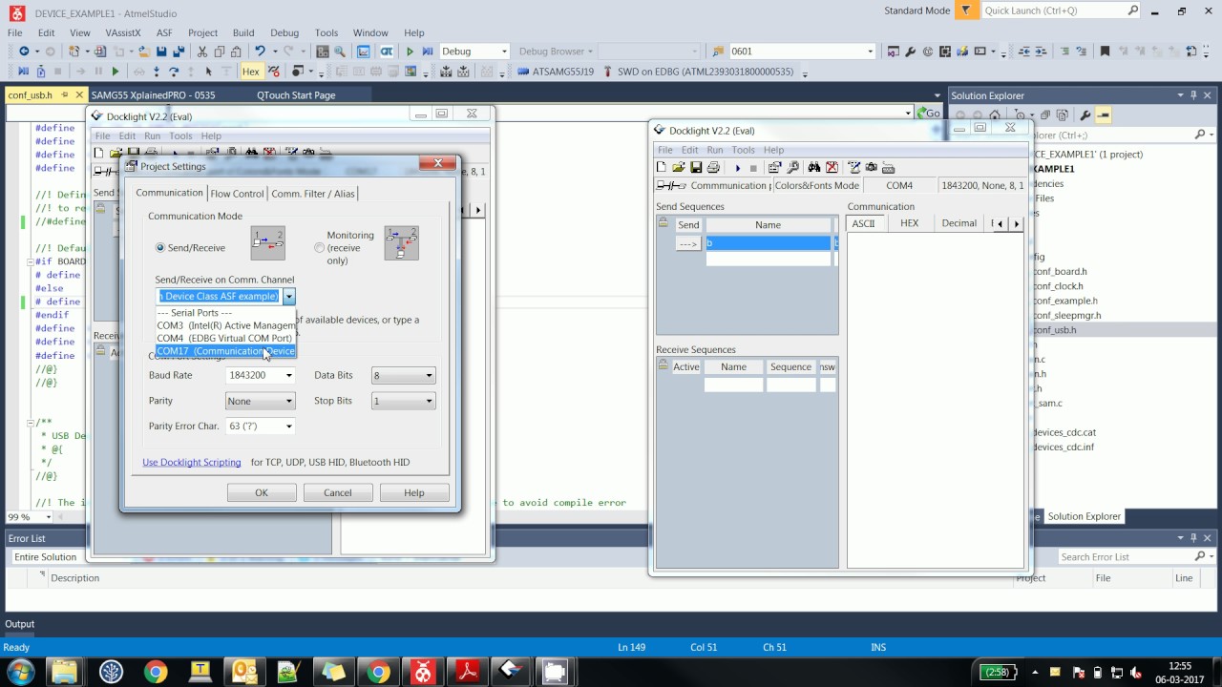Click snapshot camera icon in right Docklight
The height and width of the screenshot is (687, 1222).
coord(872,167)
